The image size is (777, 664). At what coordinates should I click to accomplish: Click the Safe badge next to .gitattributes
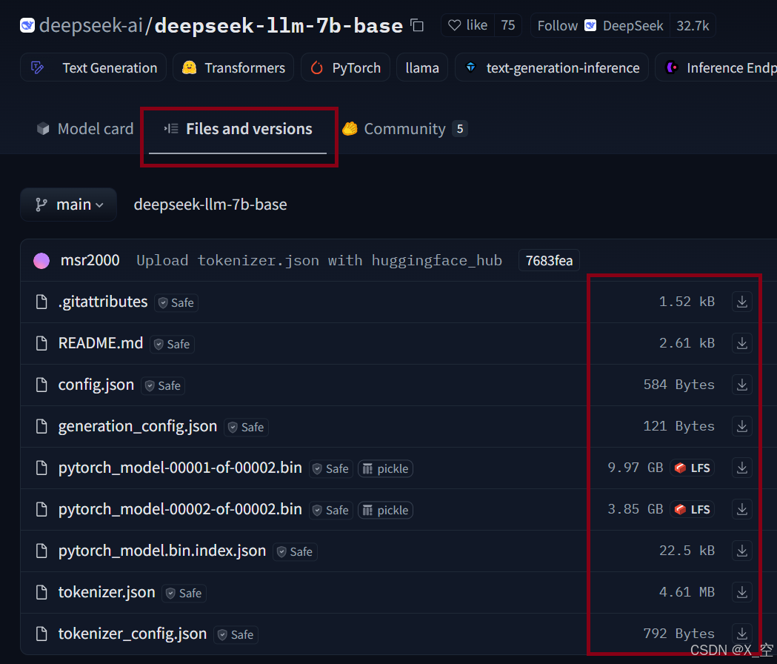(176, 302)
